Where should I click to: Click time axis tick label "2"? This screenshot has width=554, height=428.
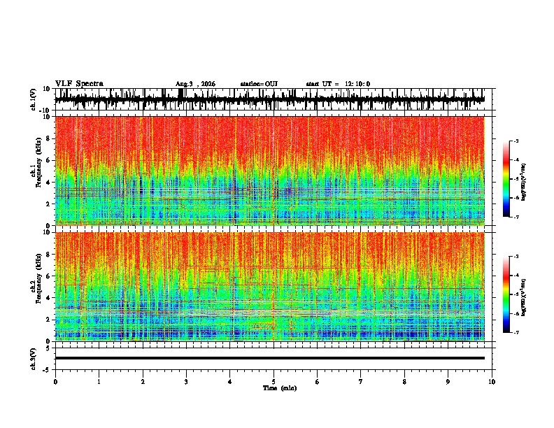[x=143, y=382]
